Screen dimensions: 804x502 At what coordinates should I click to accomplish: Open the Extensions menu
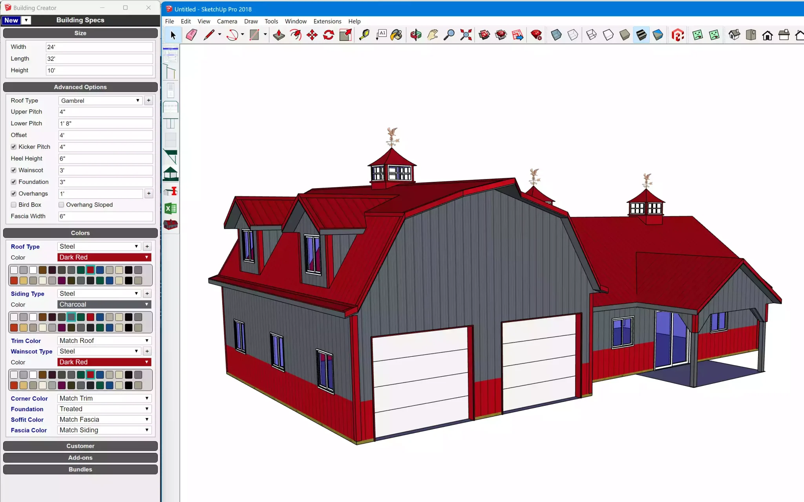click(327, 21)
